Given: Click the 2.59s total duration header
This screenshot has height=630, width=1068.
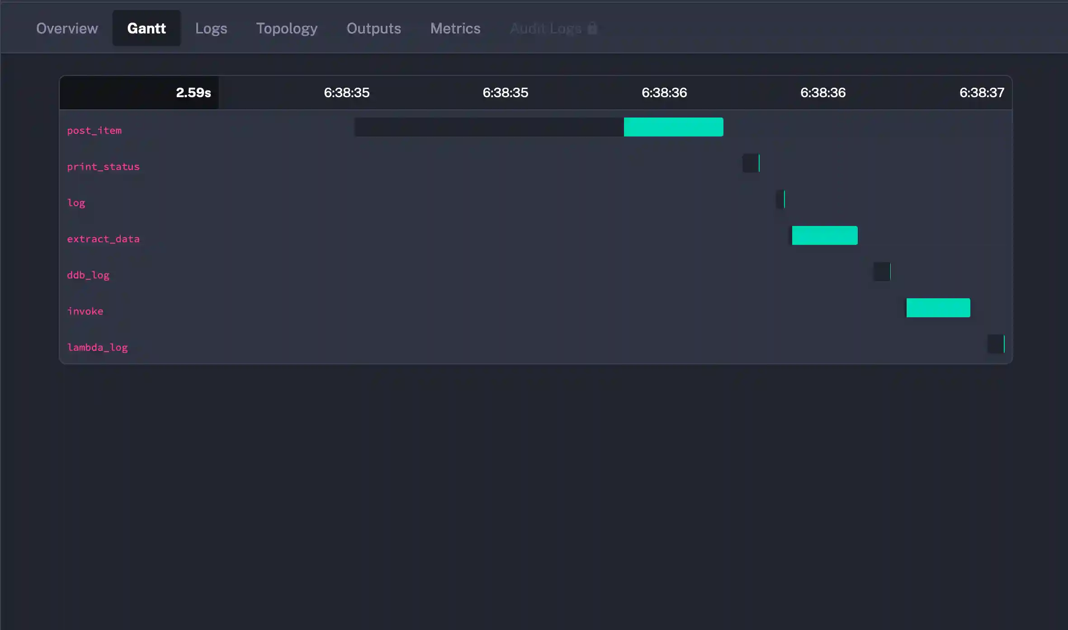Looking at the screenshot, I should (x=193, y=93).
